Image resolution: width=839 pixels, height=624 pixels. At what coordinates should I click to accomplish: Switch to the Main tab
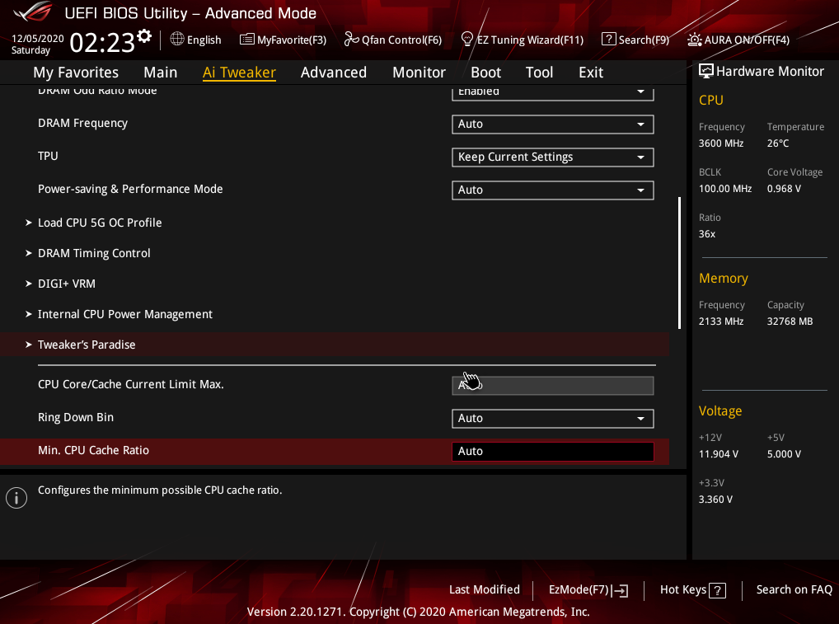[161, 73]
